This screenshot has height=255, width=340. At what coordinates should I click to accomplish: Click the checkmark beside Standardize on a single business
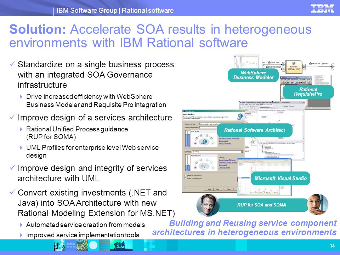pyautogui.click(x=13, y=64)
